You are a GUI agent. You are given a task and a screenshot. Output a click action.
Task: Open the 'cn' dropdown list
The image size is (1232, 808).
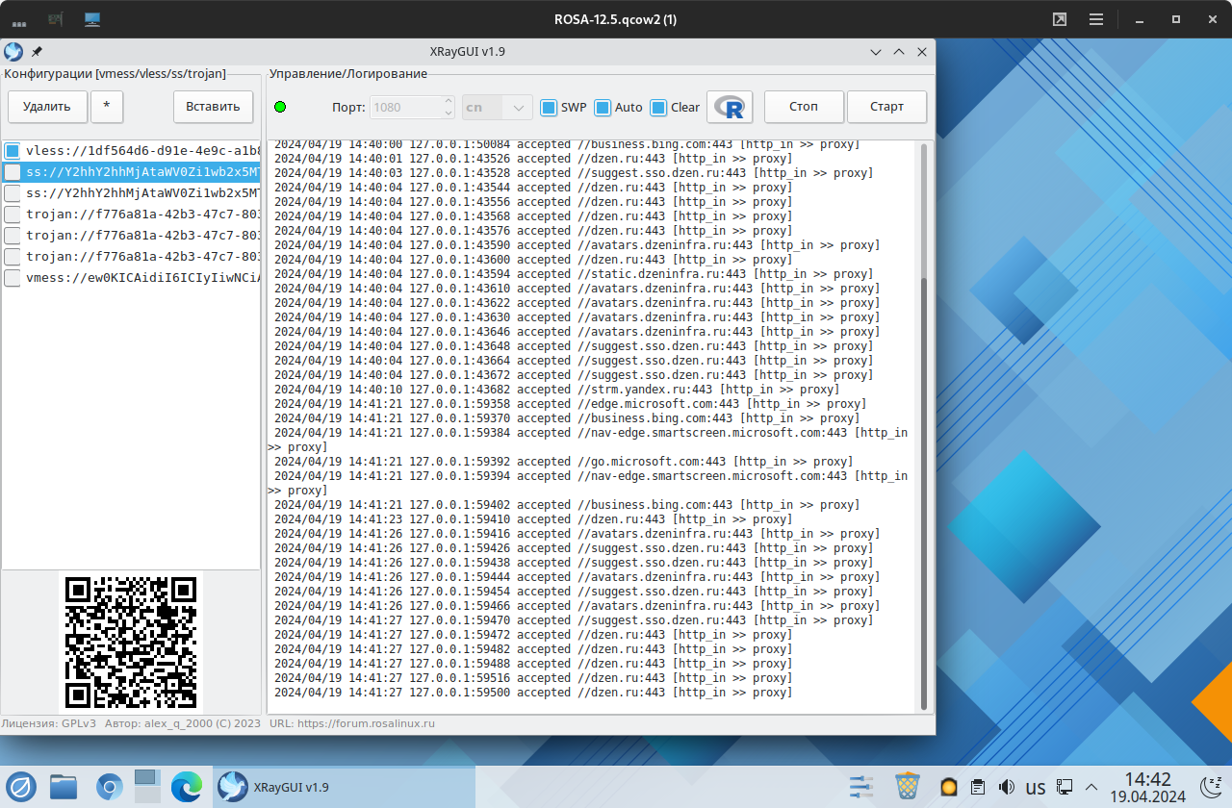click(x=497, y=108)
